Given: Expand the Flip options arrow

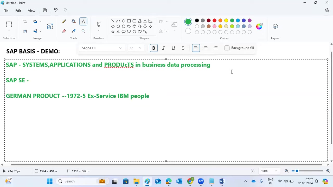Looking at the screenshot, I should [x=40, y=31].
